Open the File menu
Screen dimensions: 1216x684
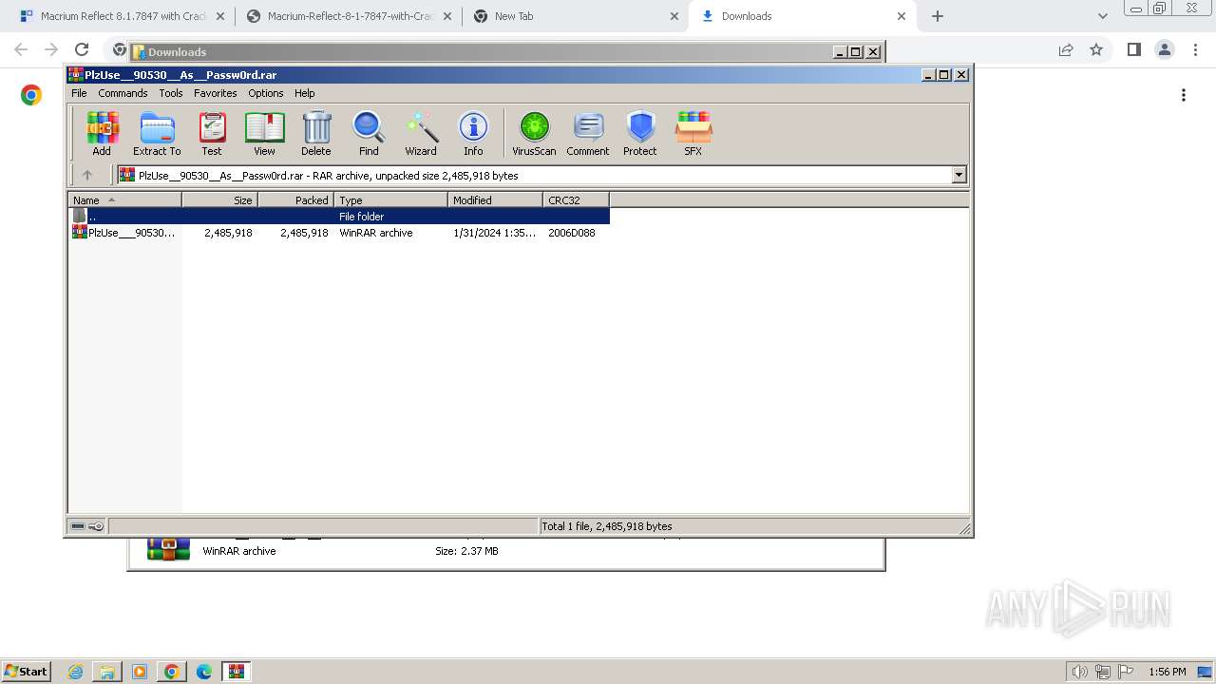point(79,93)
